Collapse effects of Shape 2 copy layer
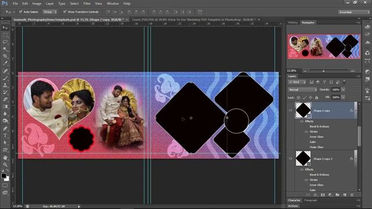372x209 pixels. (x=355, y=110)
